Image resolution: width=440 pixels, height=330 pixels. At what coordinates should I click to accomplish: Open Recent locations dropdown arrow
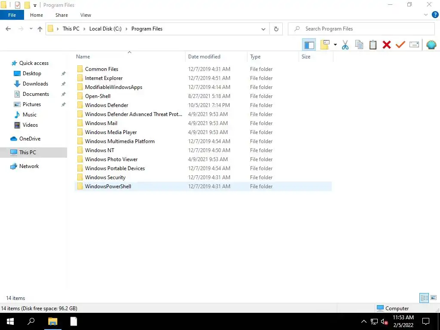click(x=31, y=29)
